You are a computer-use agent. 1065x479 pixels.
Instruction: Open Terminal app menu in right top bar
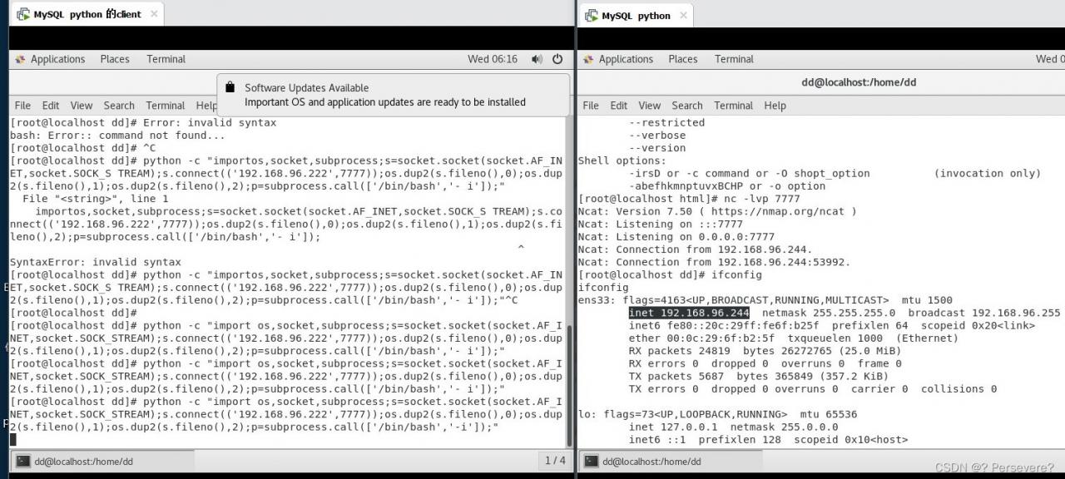click(x=734, y=59)
